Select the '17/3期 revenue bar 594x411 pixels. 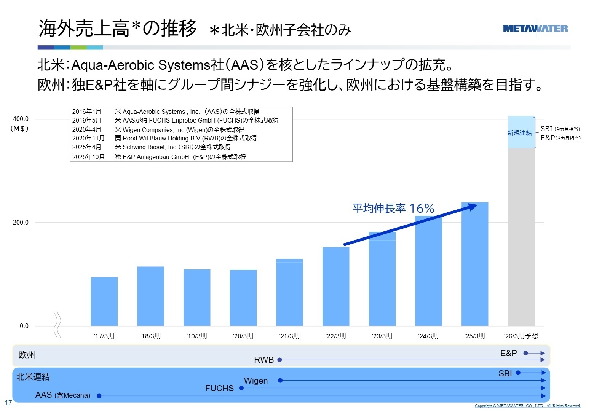104,301
